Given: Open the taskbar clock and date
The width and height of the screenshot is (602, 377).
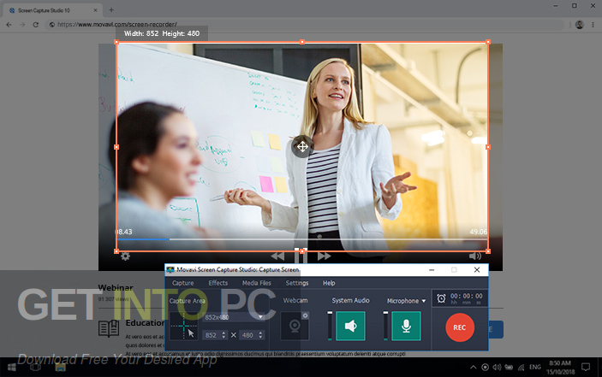Looking at the screenshot, I should click(560, 368).
